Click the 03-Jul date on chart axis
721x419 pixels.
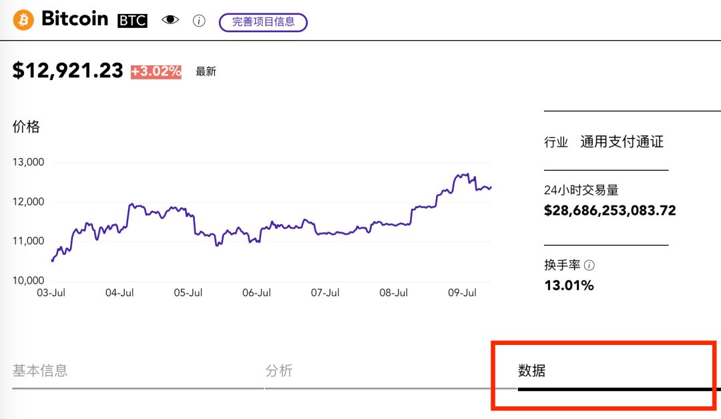click(x=51, y=293)
